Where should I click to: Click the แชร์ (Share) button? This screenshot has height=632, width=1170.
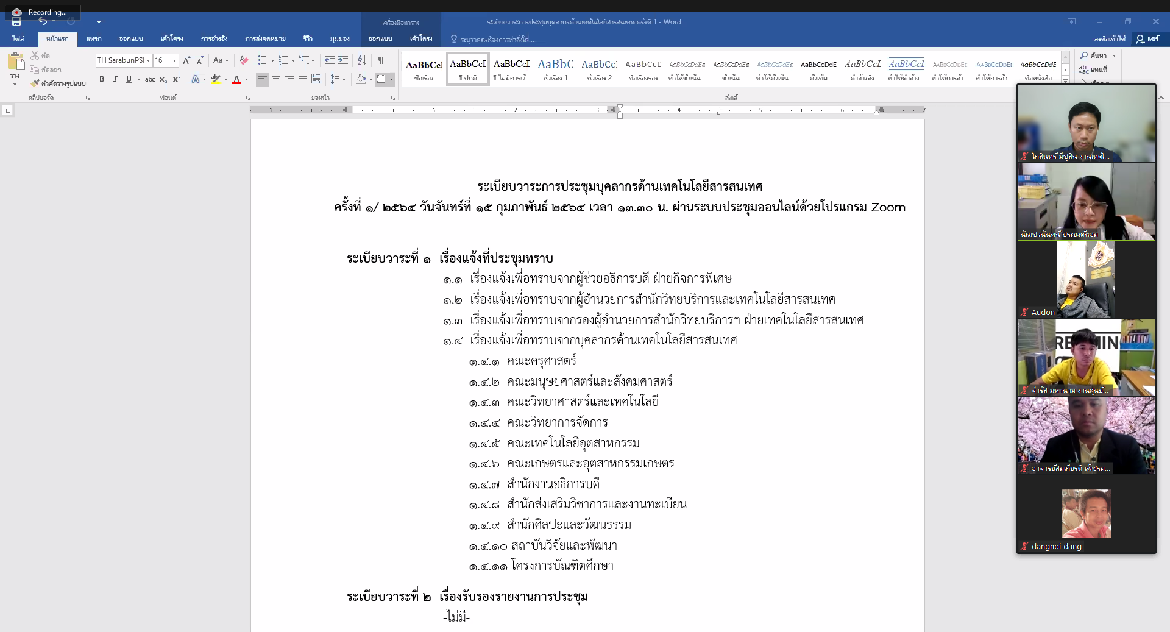(x=1147, y=38)
